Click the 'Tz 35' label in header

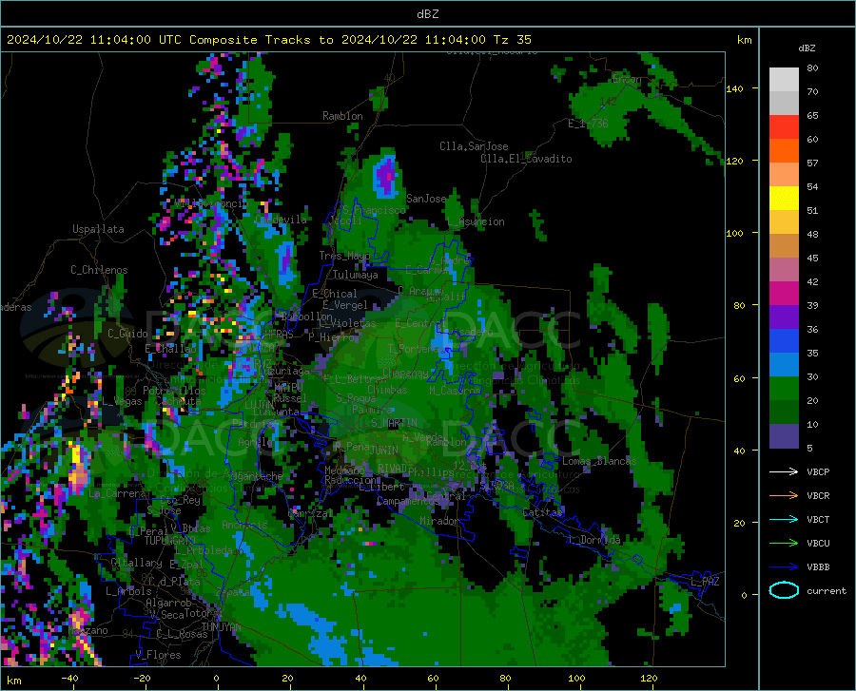[x=512, y=40]
